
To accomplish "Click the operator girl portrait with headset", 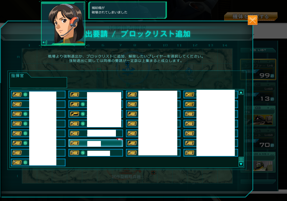I will [63, 24].
